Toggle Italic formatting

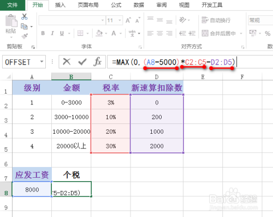tap(52, 33)
